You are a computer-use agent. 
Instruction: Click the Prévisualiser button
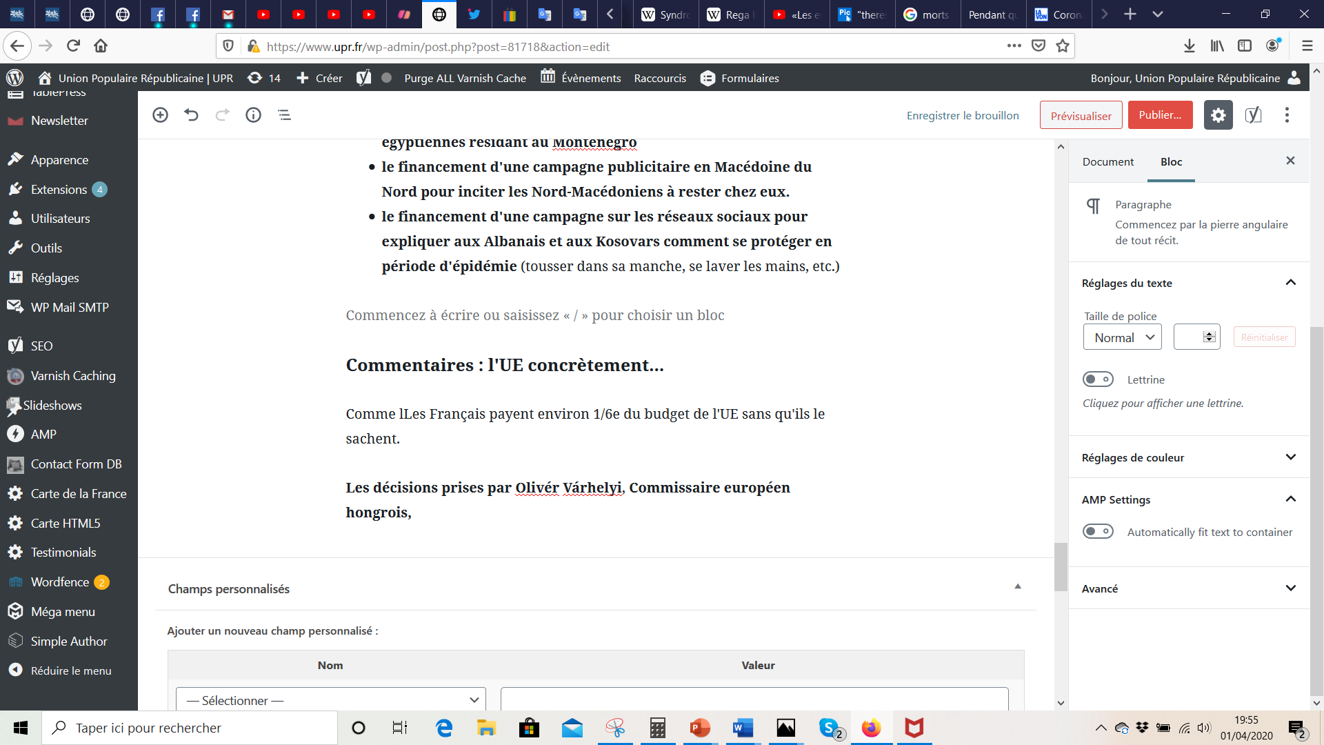(x=1081, y=116)
